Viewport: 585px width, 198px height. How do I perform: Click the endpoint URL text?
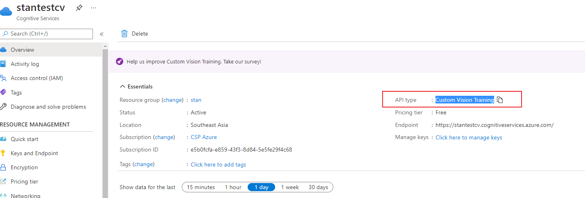coord(495,125)
